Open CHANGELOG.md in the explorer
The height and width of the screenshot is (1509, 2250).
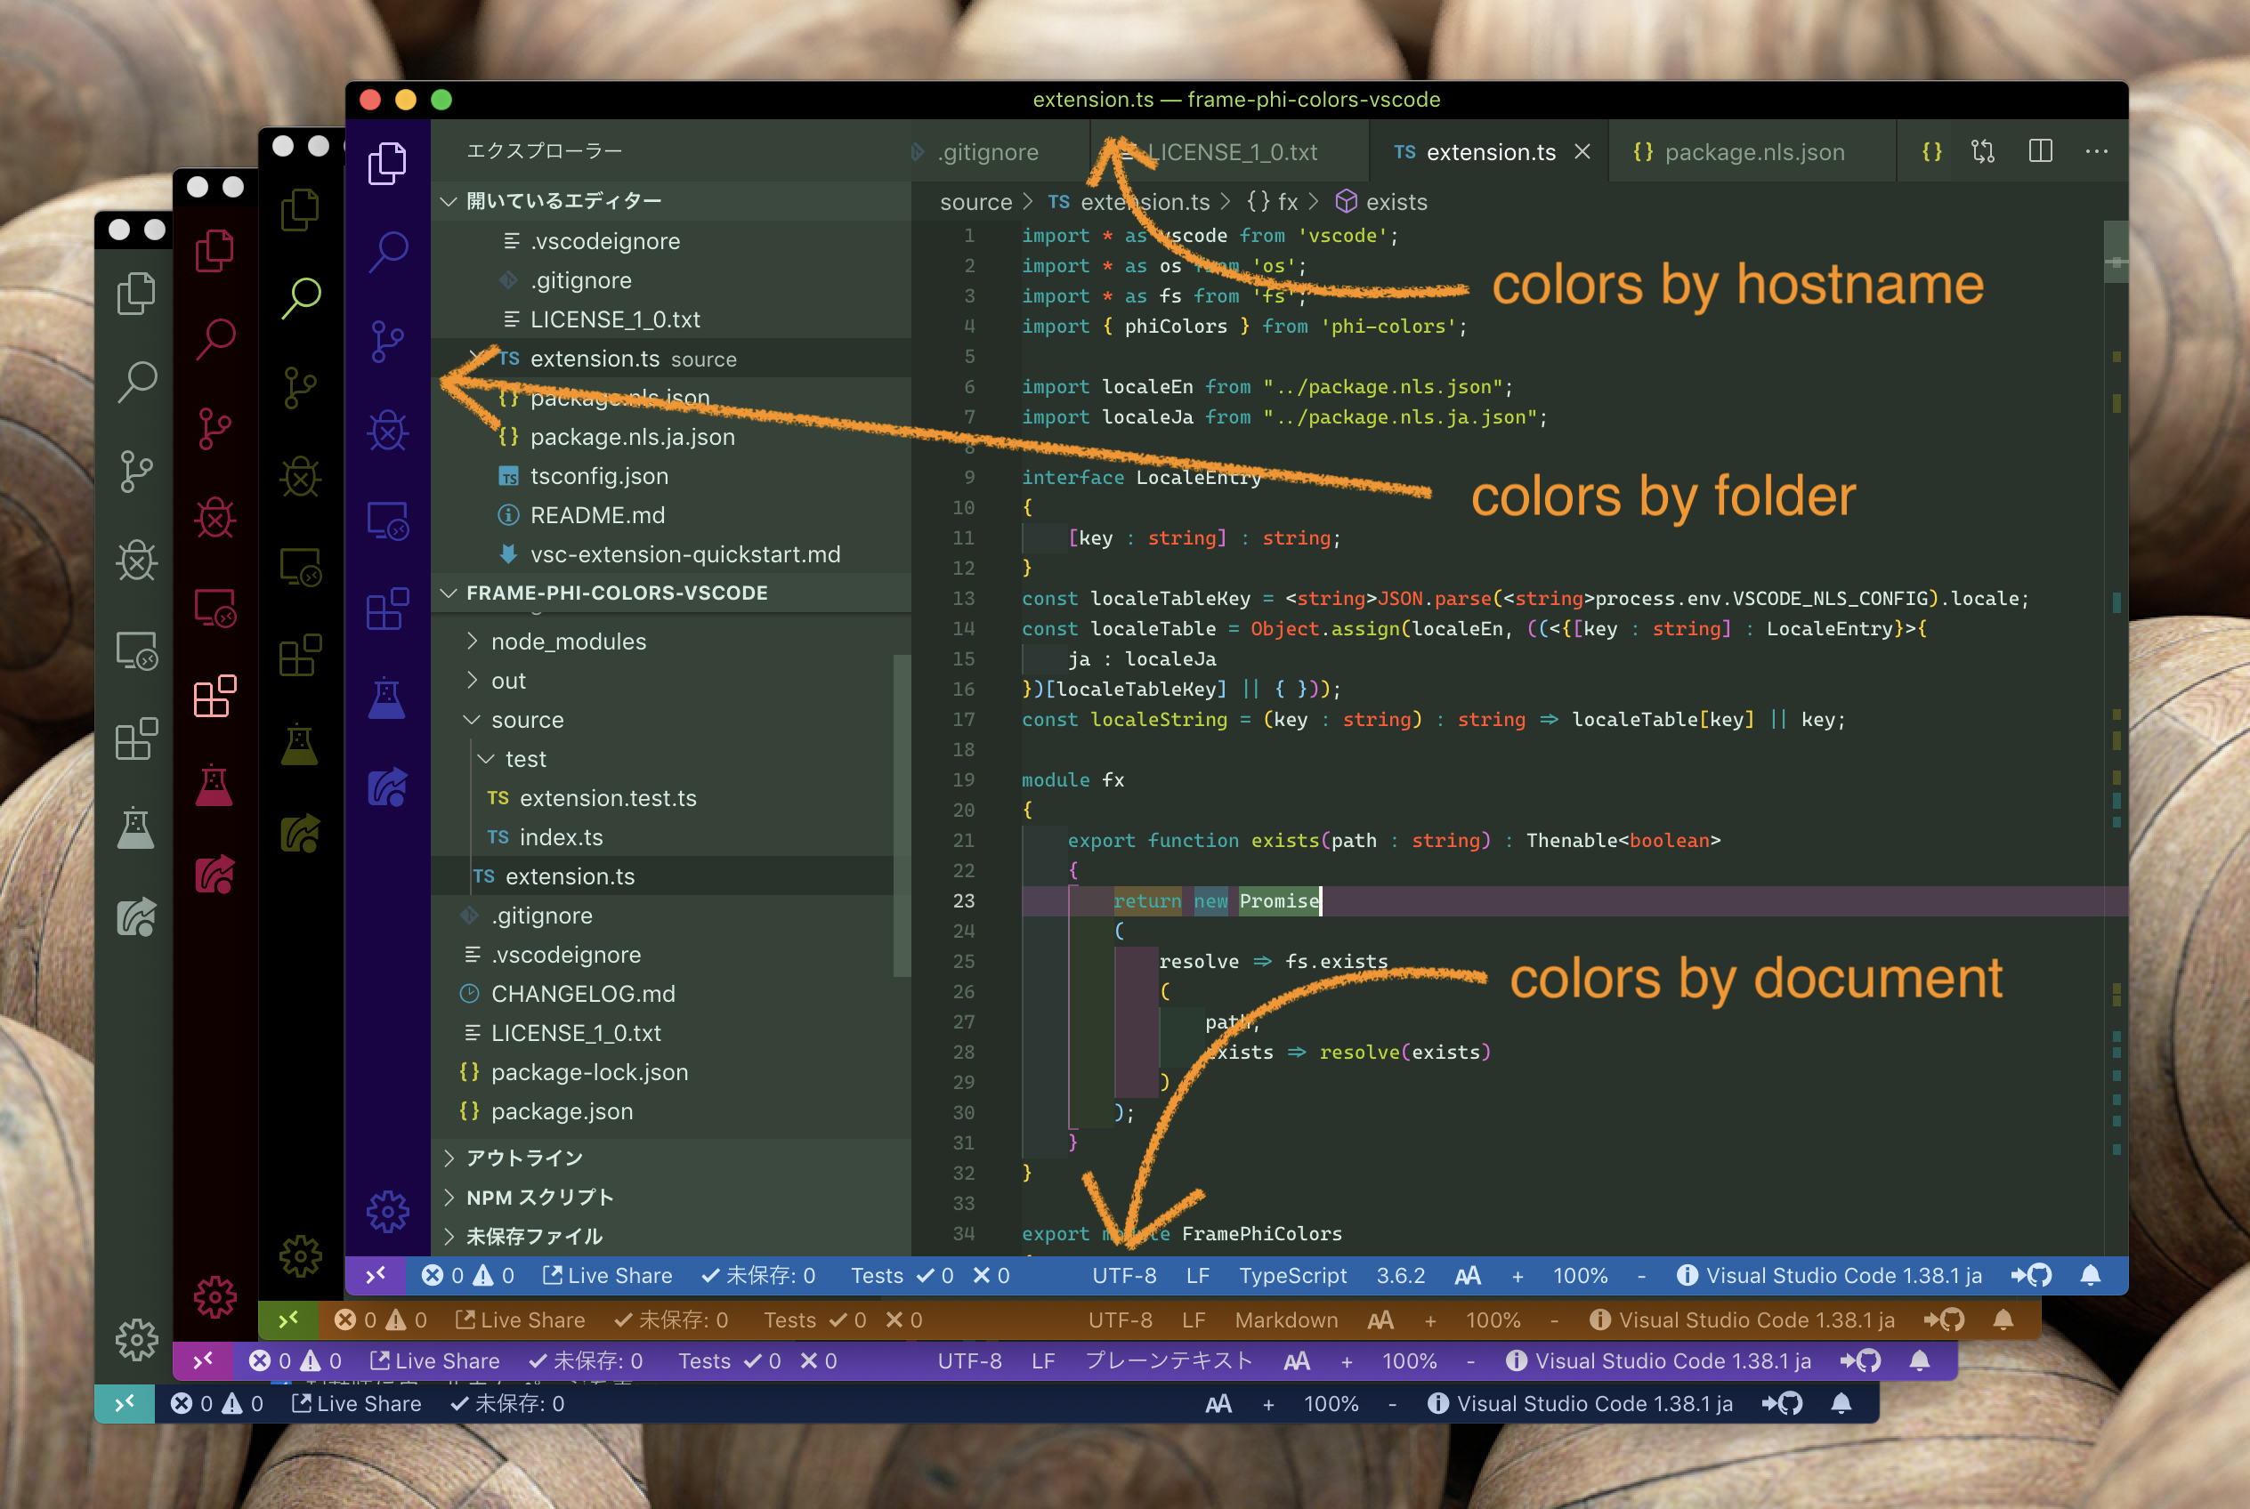pyautogui.click(x=582, y=993)
